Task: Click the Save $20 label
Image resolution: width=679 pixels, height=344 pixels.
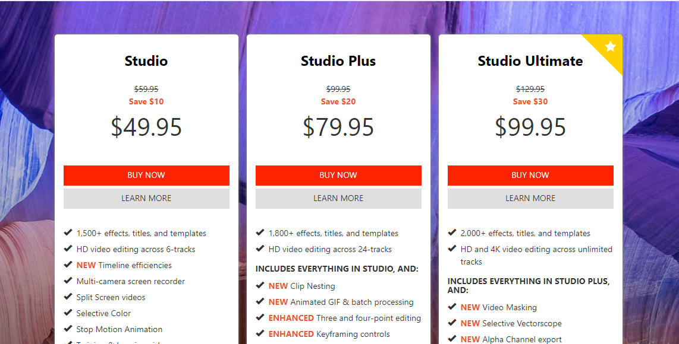Action: click(x=338, y=101)
